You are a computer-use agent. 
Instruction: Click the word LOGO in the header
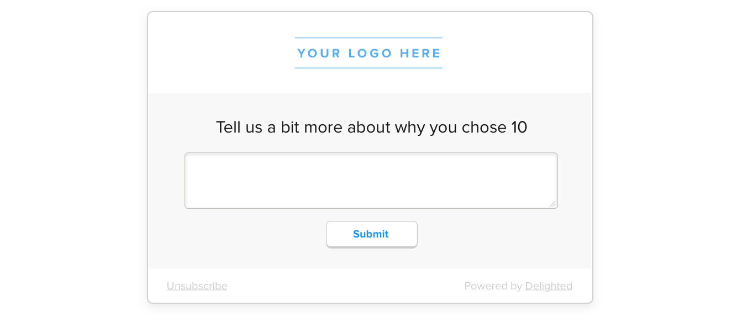click(370, 53)
